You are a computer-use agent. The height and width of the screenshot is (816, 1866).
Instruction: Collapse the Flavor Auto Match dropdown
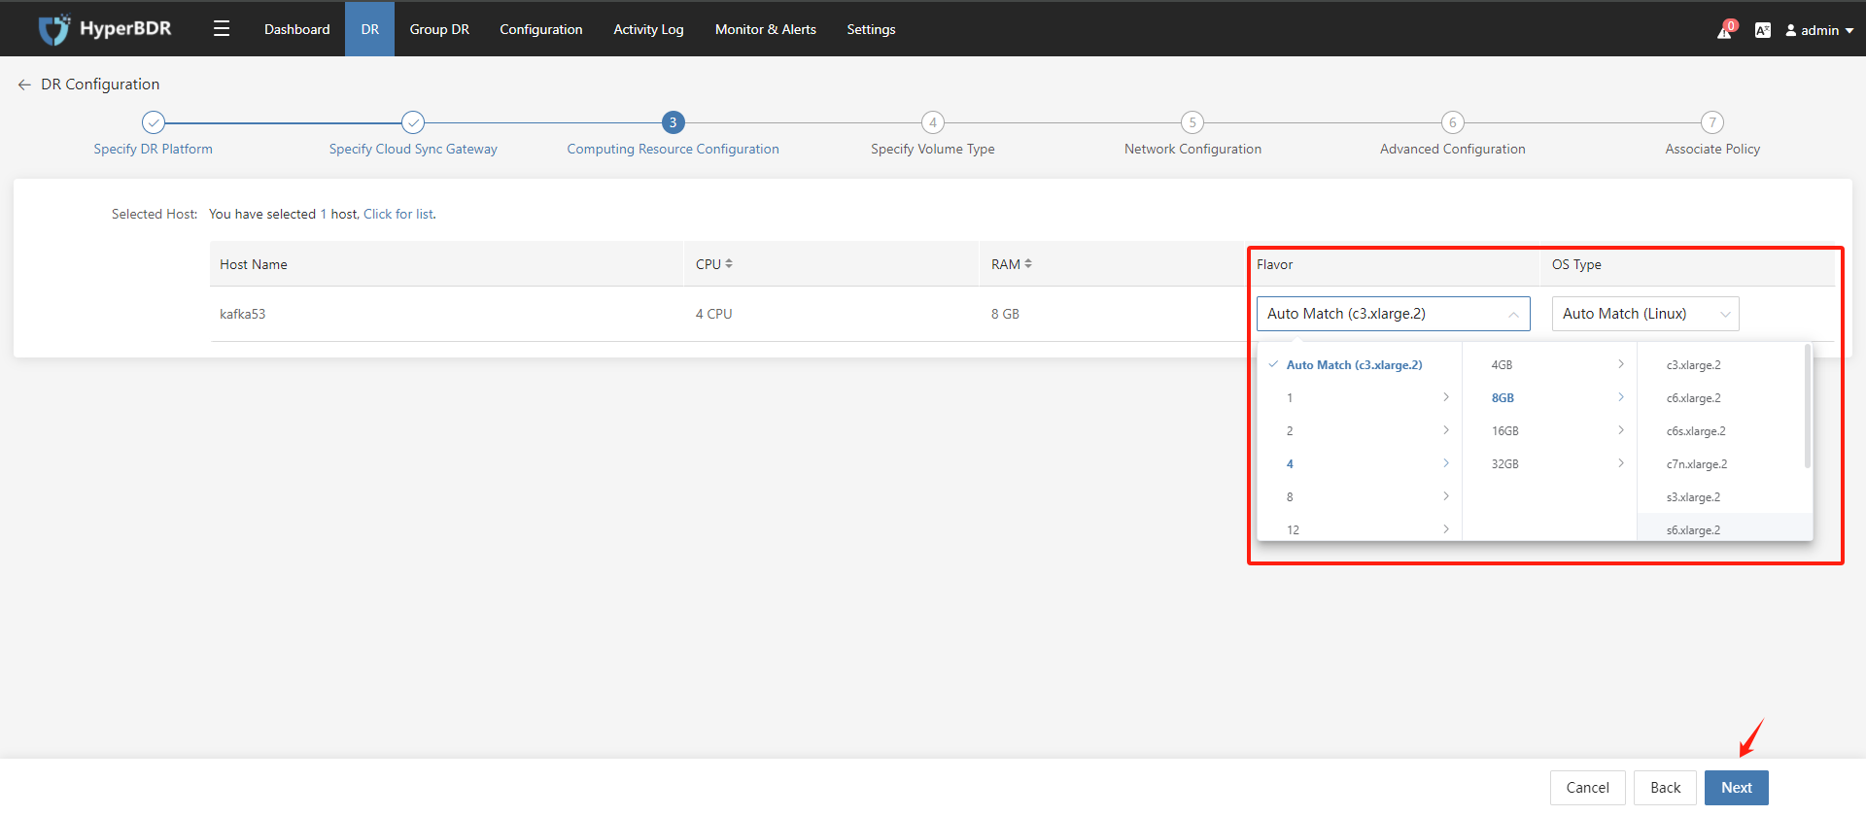coord(1394,314)
